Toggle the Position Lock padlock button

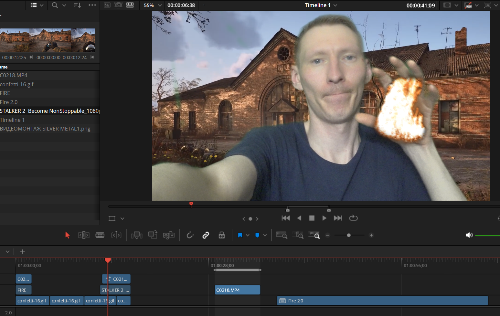(x=222, y=235)
